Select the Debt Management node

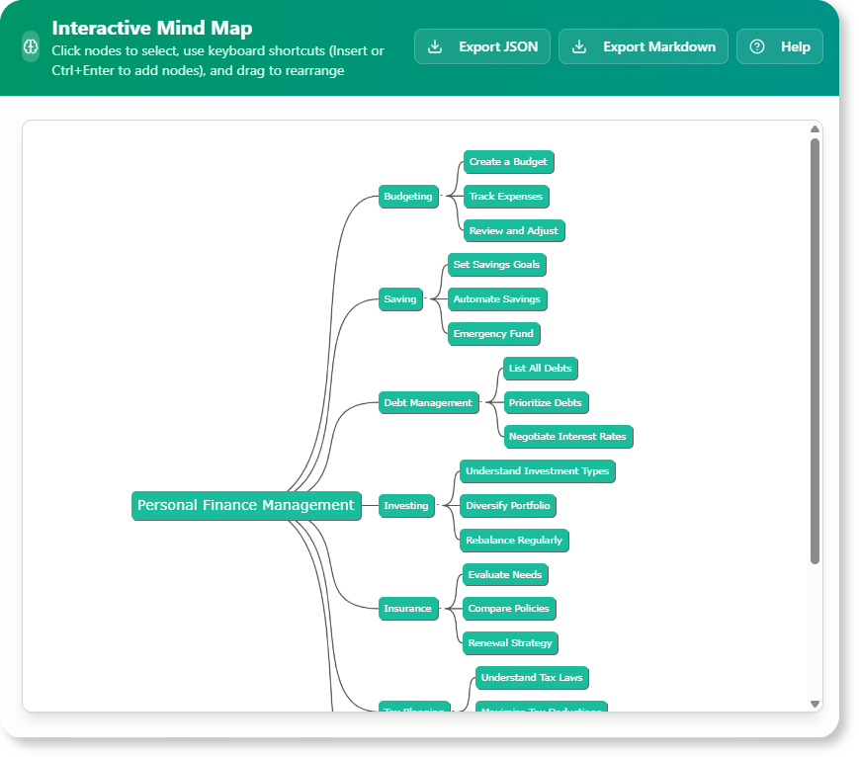[x=428, y=402]
